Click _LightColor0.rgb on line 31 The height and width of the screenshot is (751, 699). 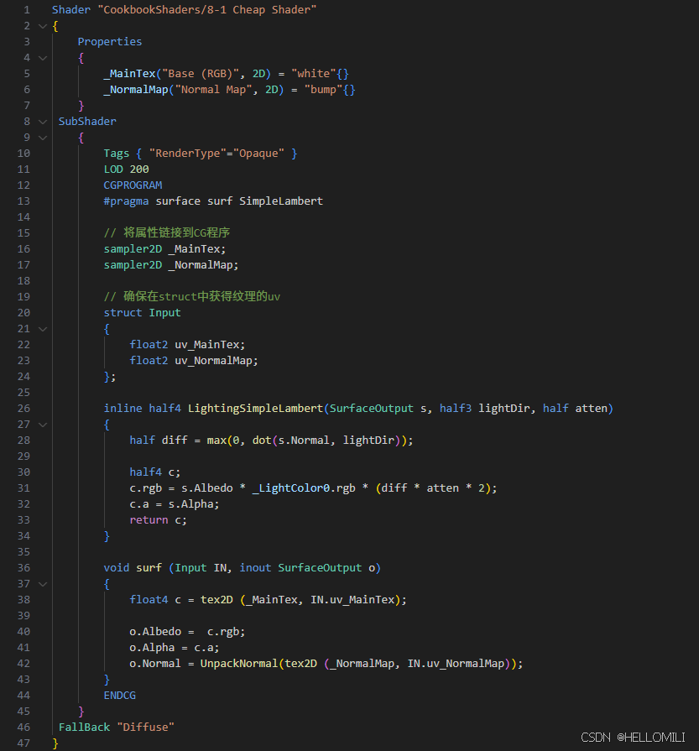click(304, 488)
